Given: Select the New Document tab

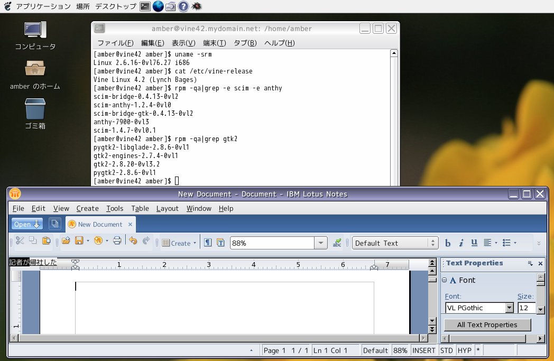Looking at the screenshot, I should tap(100, 224).
